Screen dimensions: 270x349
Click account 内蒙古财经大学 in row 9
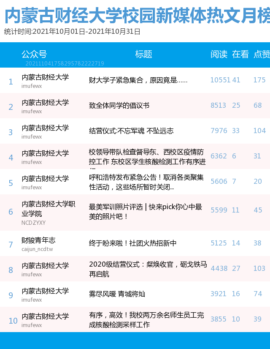click(45, 291)
